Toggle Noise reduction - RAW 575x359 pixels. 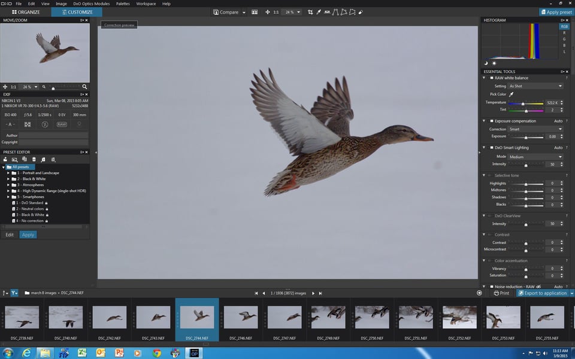(x=492, y=287)
